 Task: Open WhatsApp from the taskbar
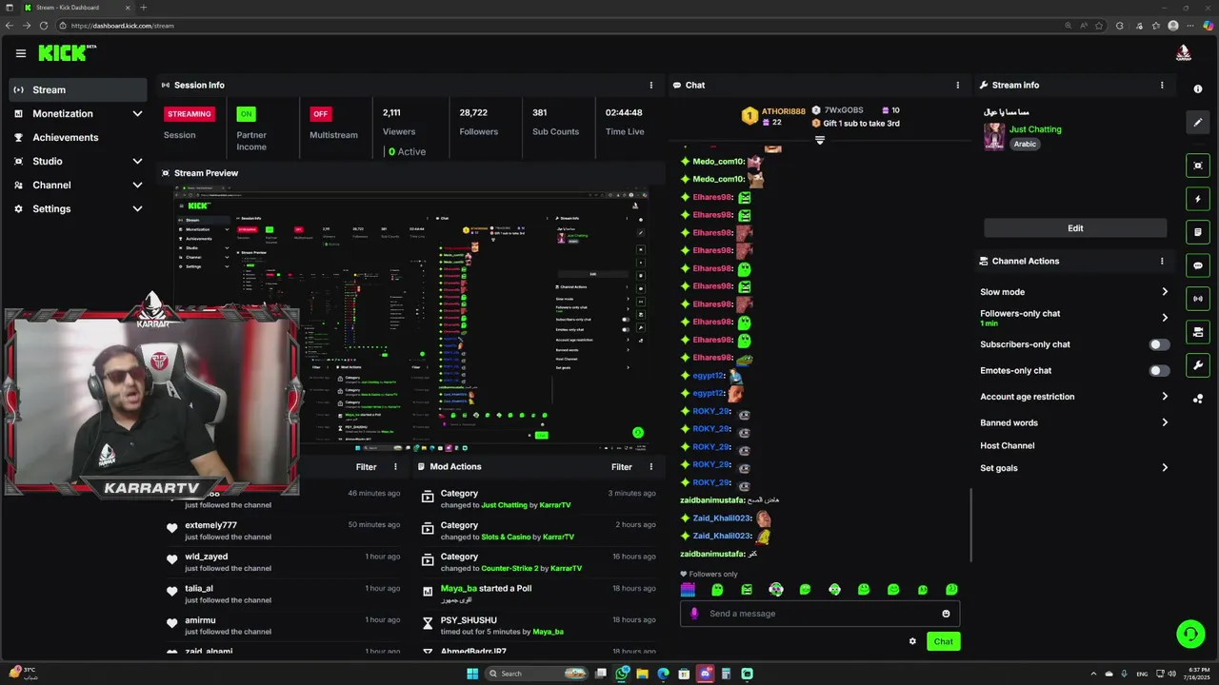(x=622, y=674)
